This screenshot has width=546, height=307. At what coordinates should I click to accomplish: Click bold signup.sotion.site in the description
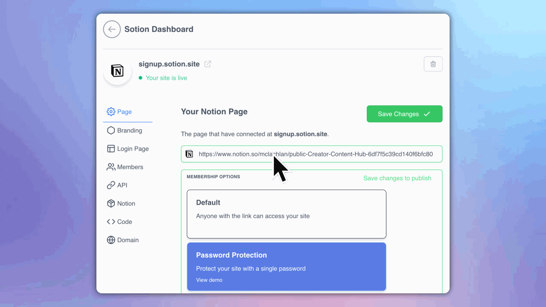[x=300, y=134]
